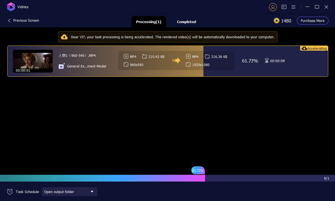This screenshot has height=201, width=335.
Task: Go back via Previous Screen
Action: pos(23,21)
